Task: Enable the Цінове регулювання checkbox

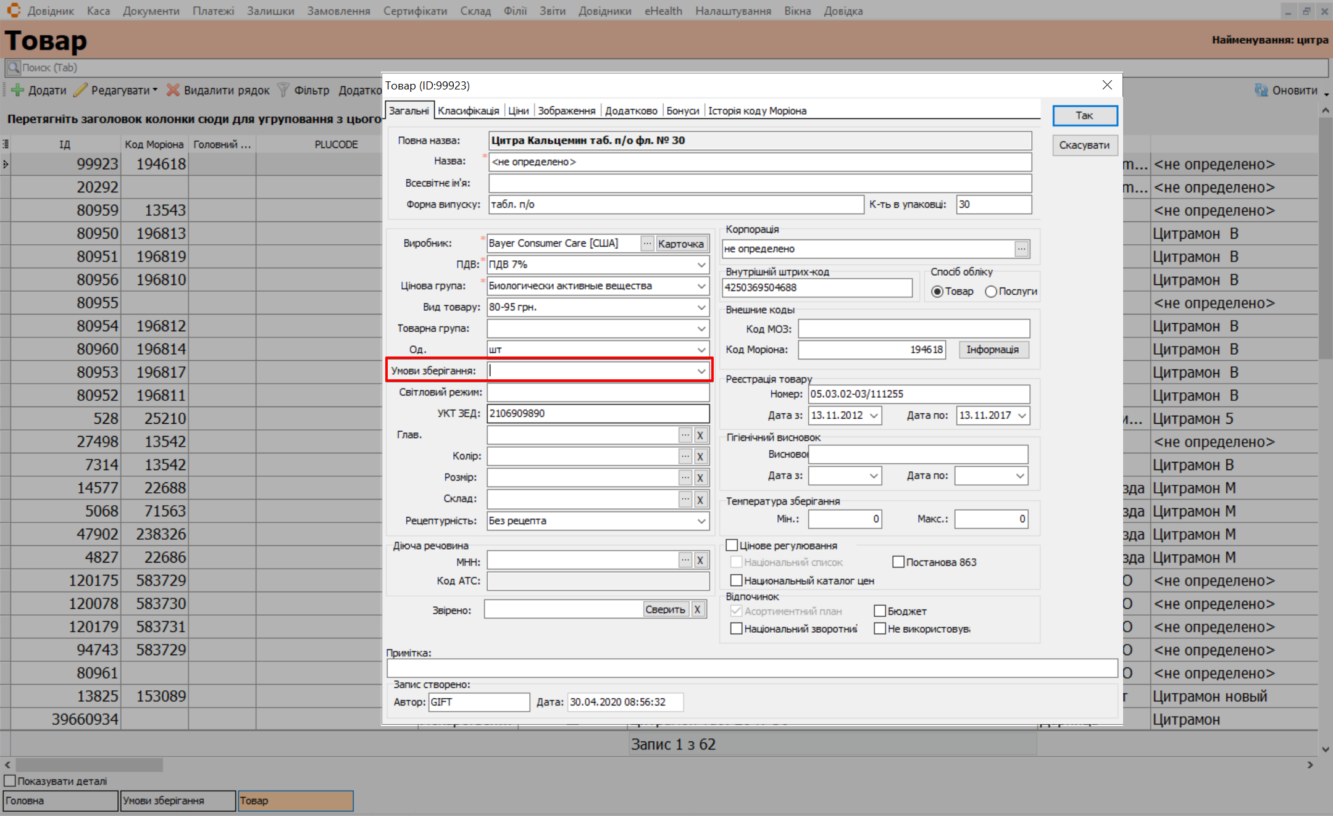Action: coord(732,545)
